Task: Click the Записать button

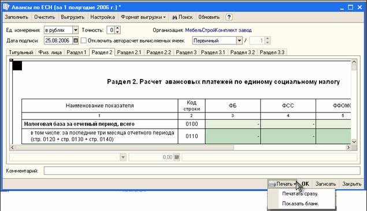Action: 325,184
